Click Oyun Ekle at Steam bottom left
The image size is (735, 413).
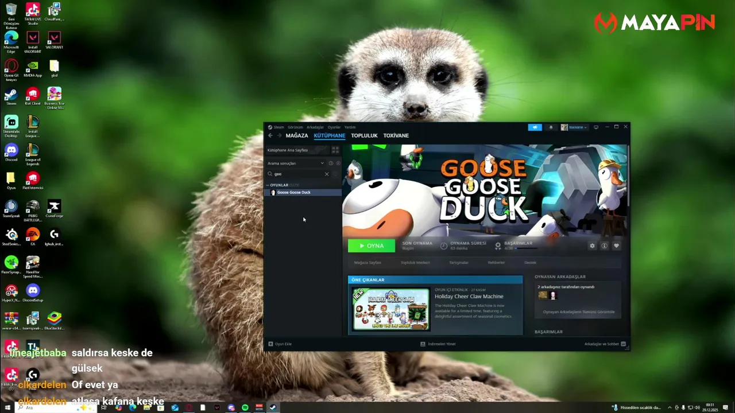tap(280, 344)
